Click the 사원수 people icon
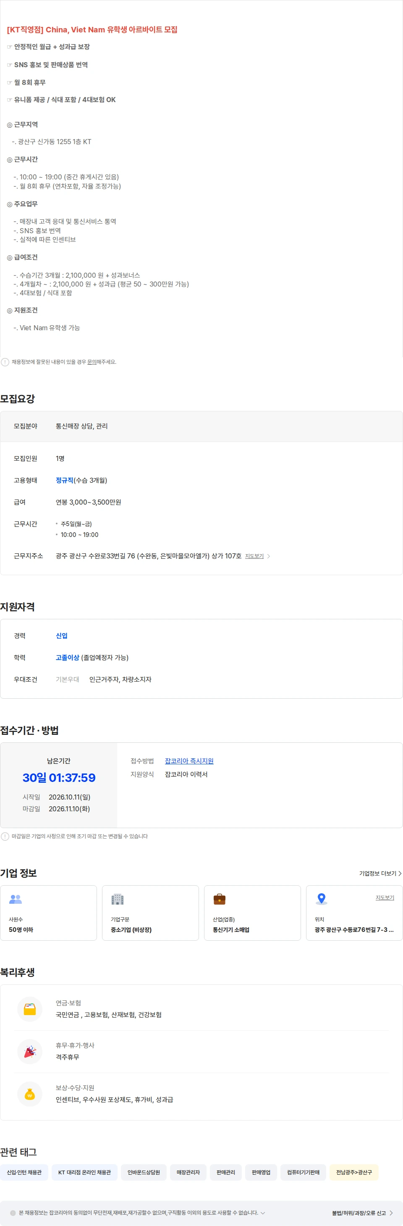Image resolution: width=403 pixels, height=1226 pixels. tap(16, 899)
